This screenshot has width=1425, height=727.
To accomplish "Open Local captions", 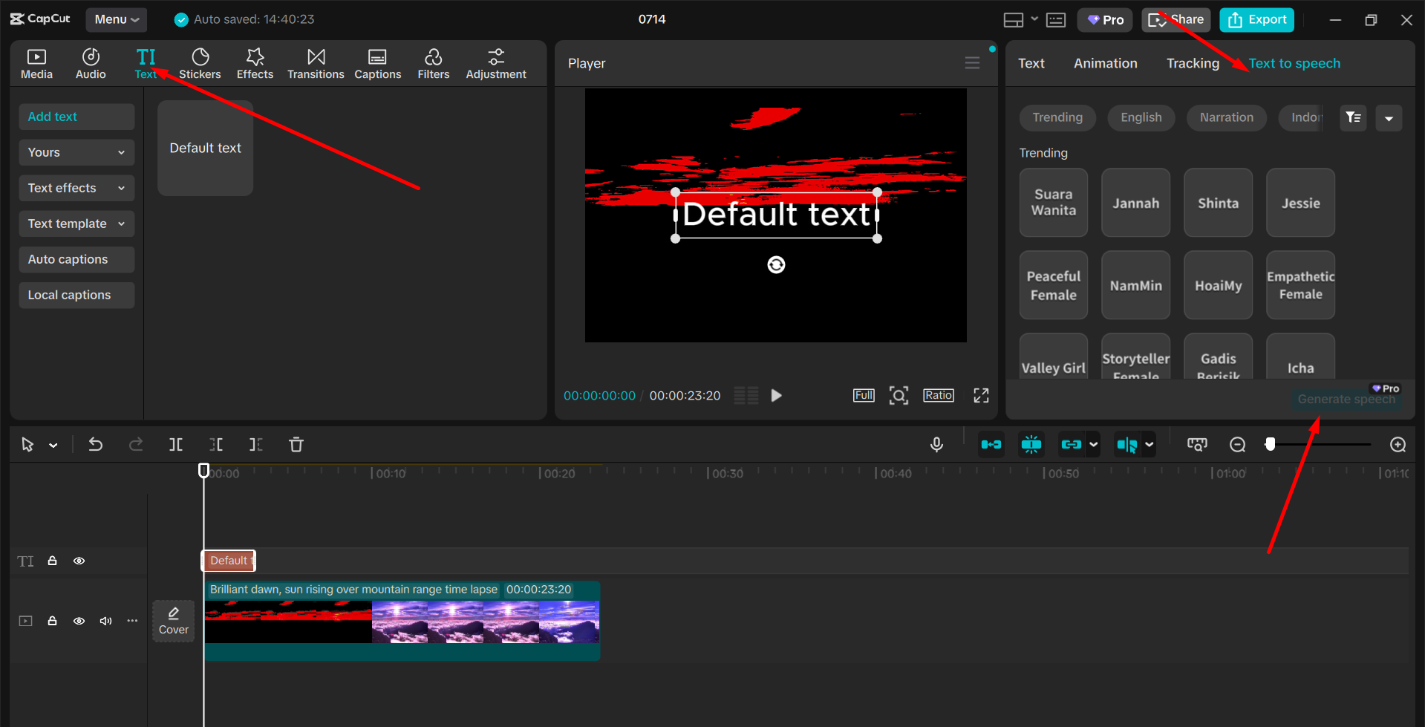I will 76,295.
